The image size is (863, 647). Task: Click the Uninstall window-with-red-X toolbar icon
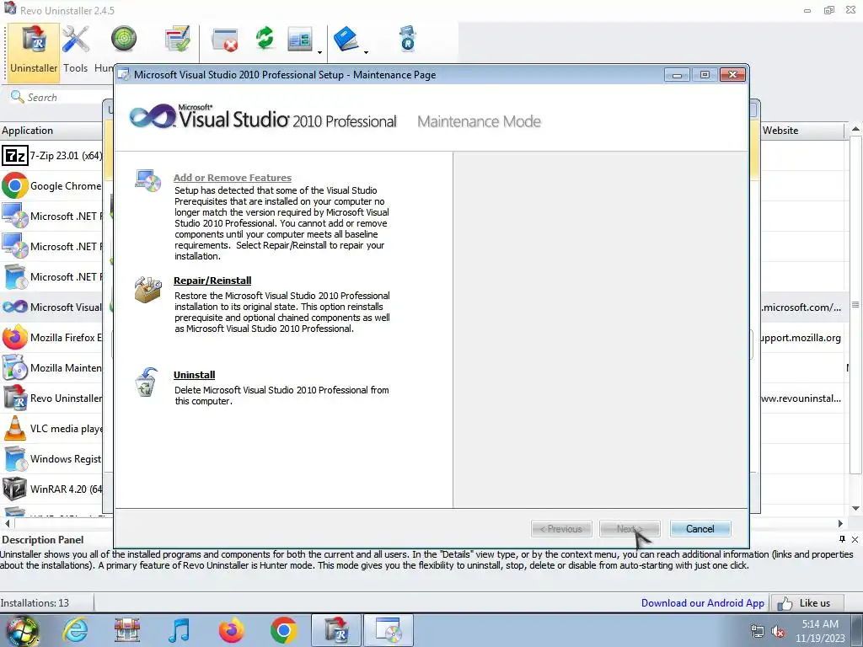pyautogui.click(x=224, y=40)
